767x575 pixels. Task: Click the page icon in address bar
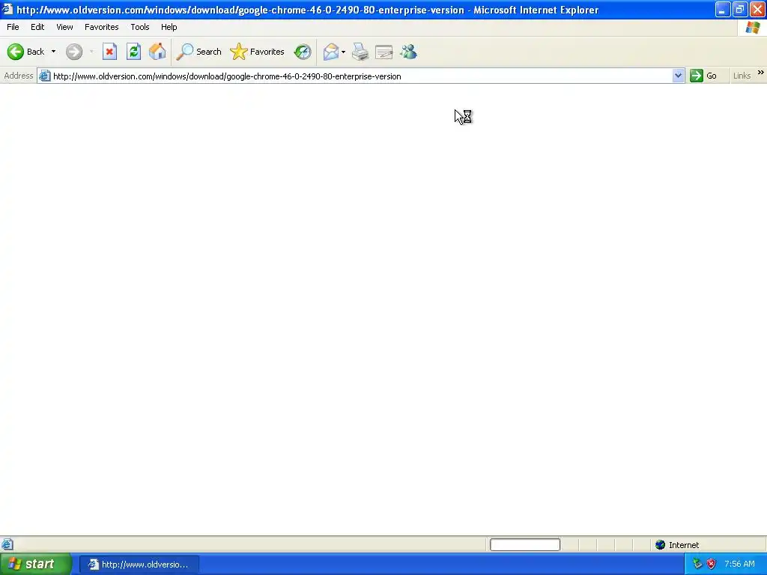[44, 76]
